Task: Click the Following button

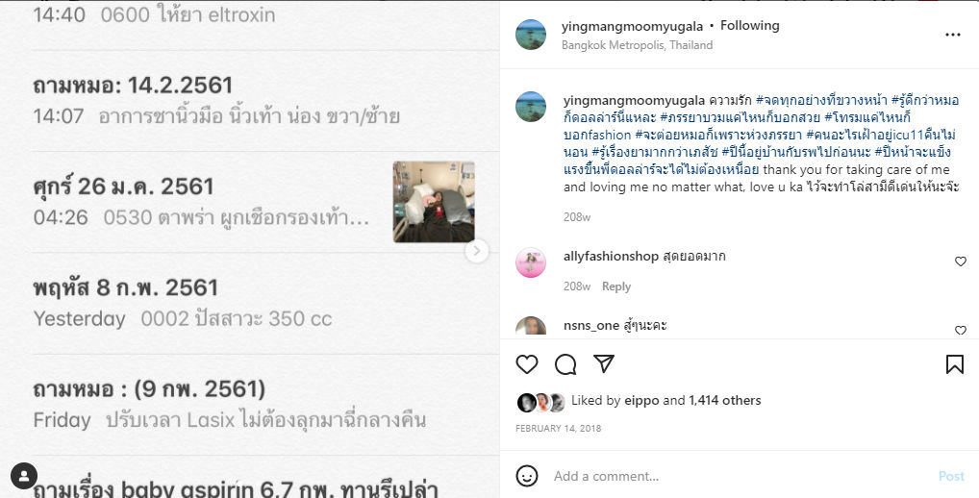Action: point(750,26)
